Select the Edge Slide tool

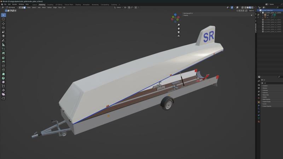[4, 86]
